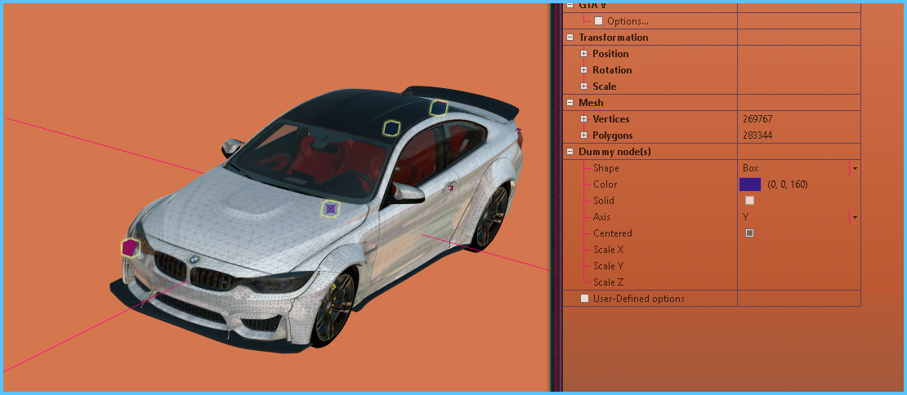Collapse the Transformation section
Image resolution: width=907 pixels, height=395 pixels.
coord(570,38)
